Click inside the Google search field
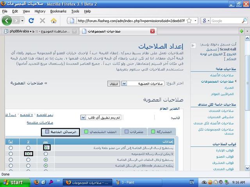 pyautogui.click(x=226, y=21)
